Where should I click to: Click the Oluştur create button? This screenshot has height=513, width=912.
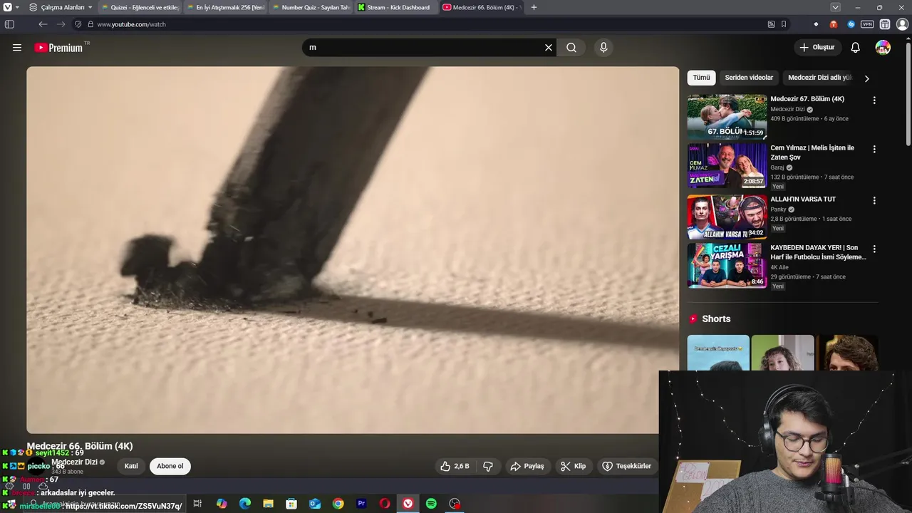click(x=817, y=48)
